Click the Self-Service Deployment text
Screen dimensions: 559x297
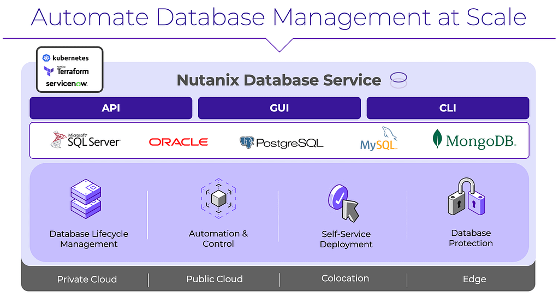pyautogui.click(x=346, y=239)
